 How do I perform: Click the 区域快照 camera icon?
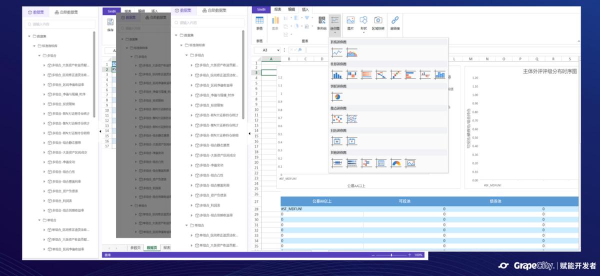[378, 22]
